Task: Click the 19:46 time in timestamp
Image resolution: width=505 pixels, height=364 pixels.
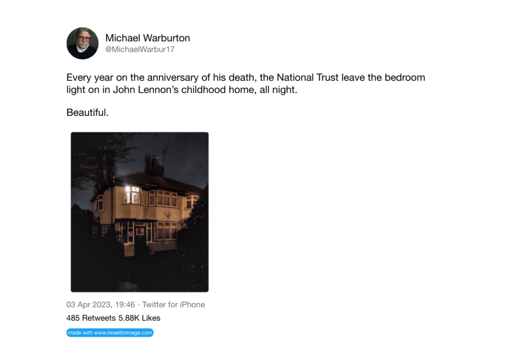Action: coord(124,304)
